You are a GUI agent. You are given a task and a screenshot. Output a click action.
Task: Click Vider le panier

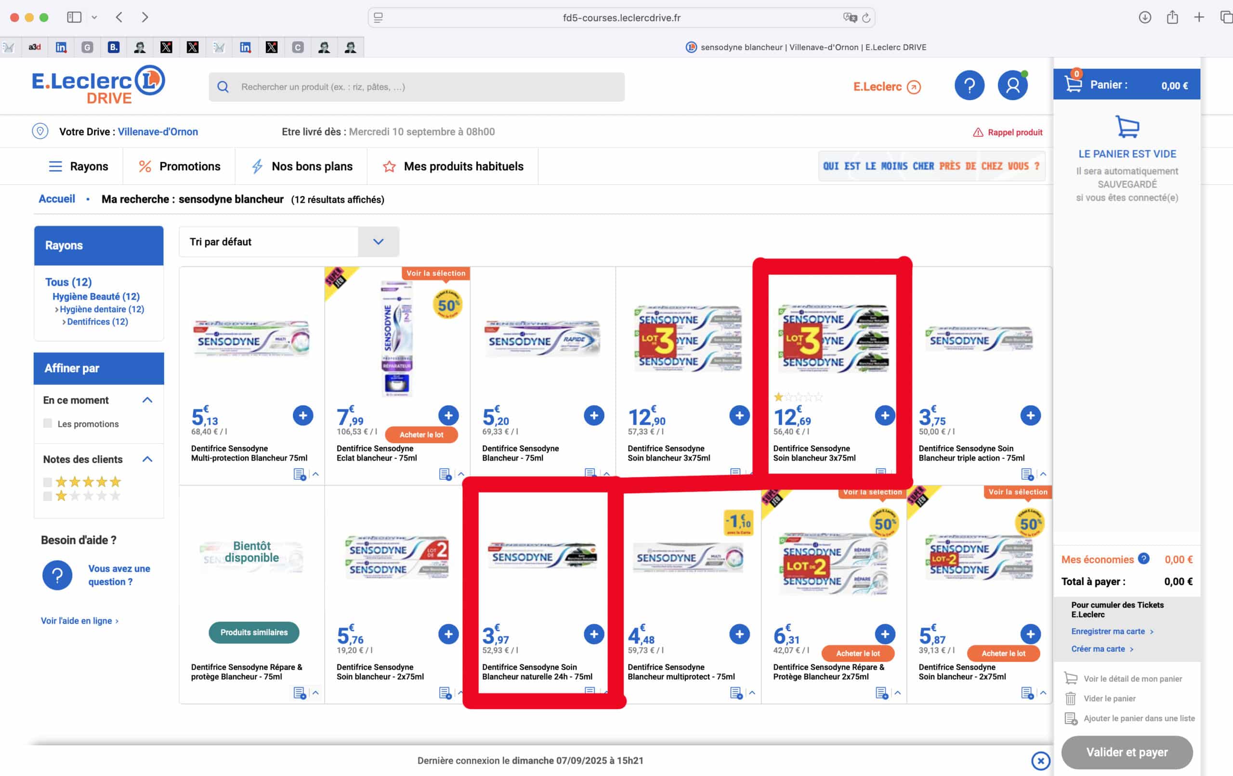[1100, 698]
